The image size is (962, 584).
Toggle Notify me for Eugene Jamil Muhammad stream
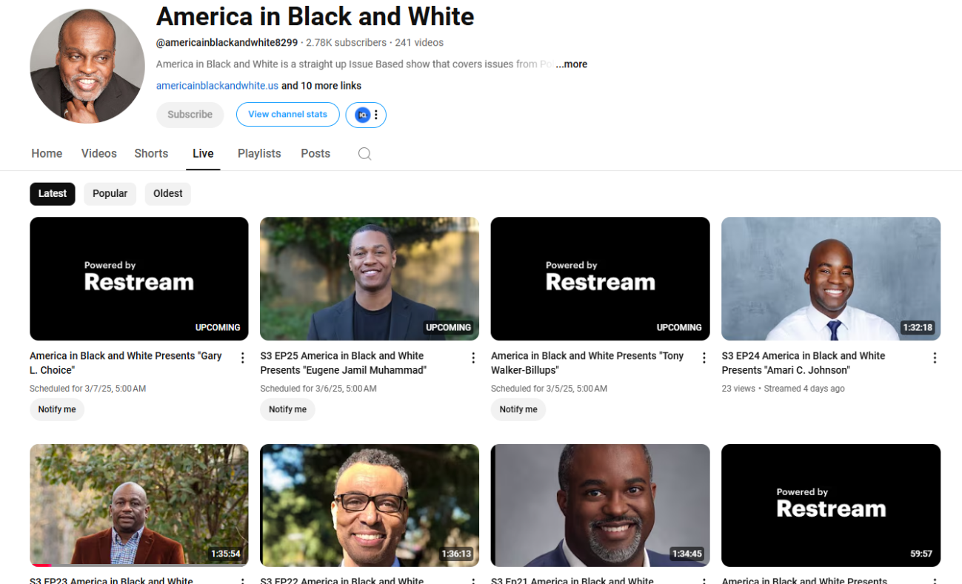tap(287, 409)
